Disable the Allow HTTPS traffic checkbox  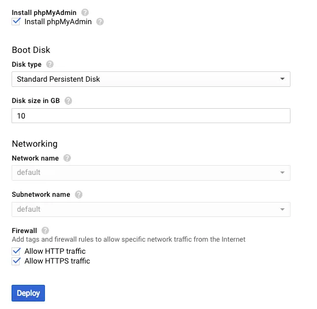click(16, 261)
